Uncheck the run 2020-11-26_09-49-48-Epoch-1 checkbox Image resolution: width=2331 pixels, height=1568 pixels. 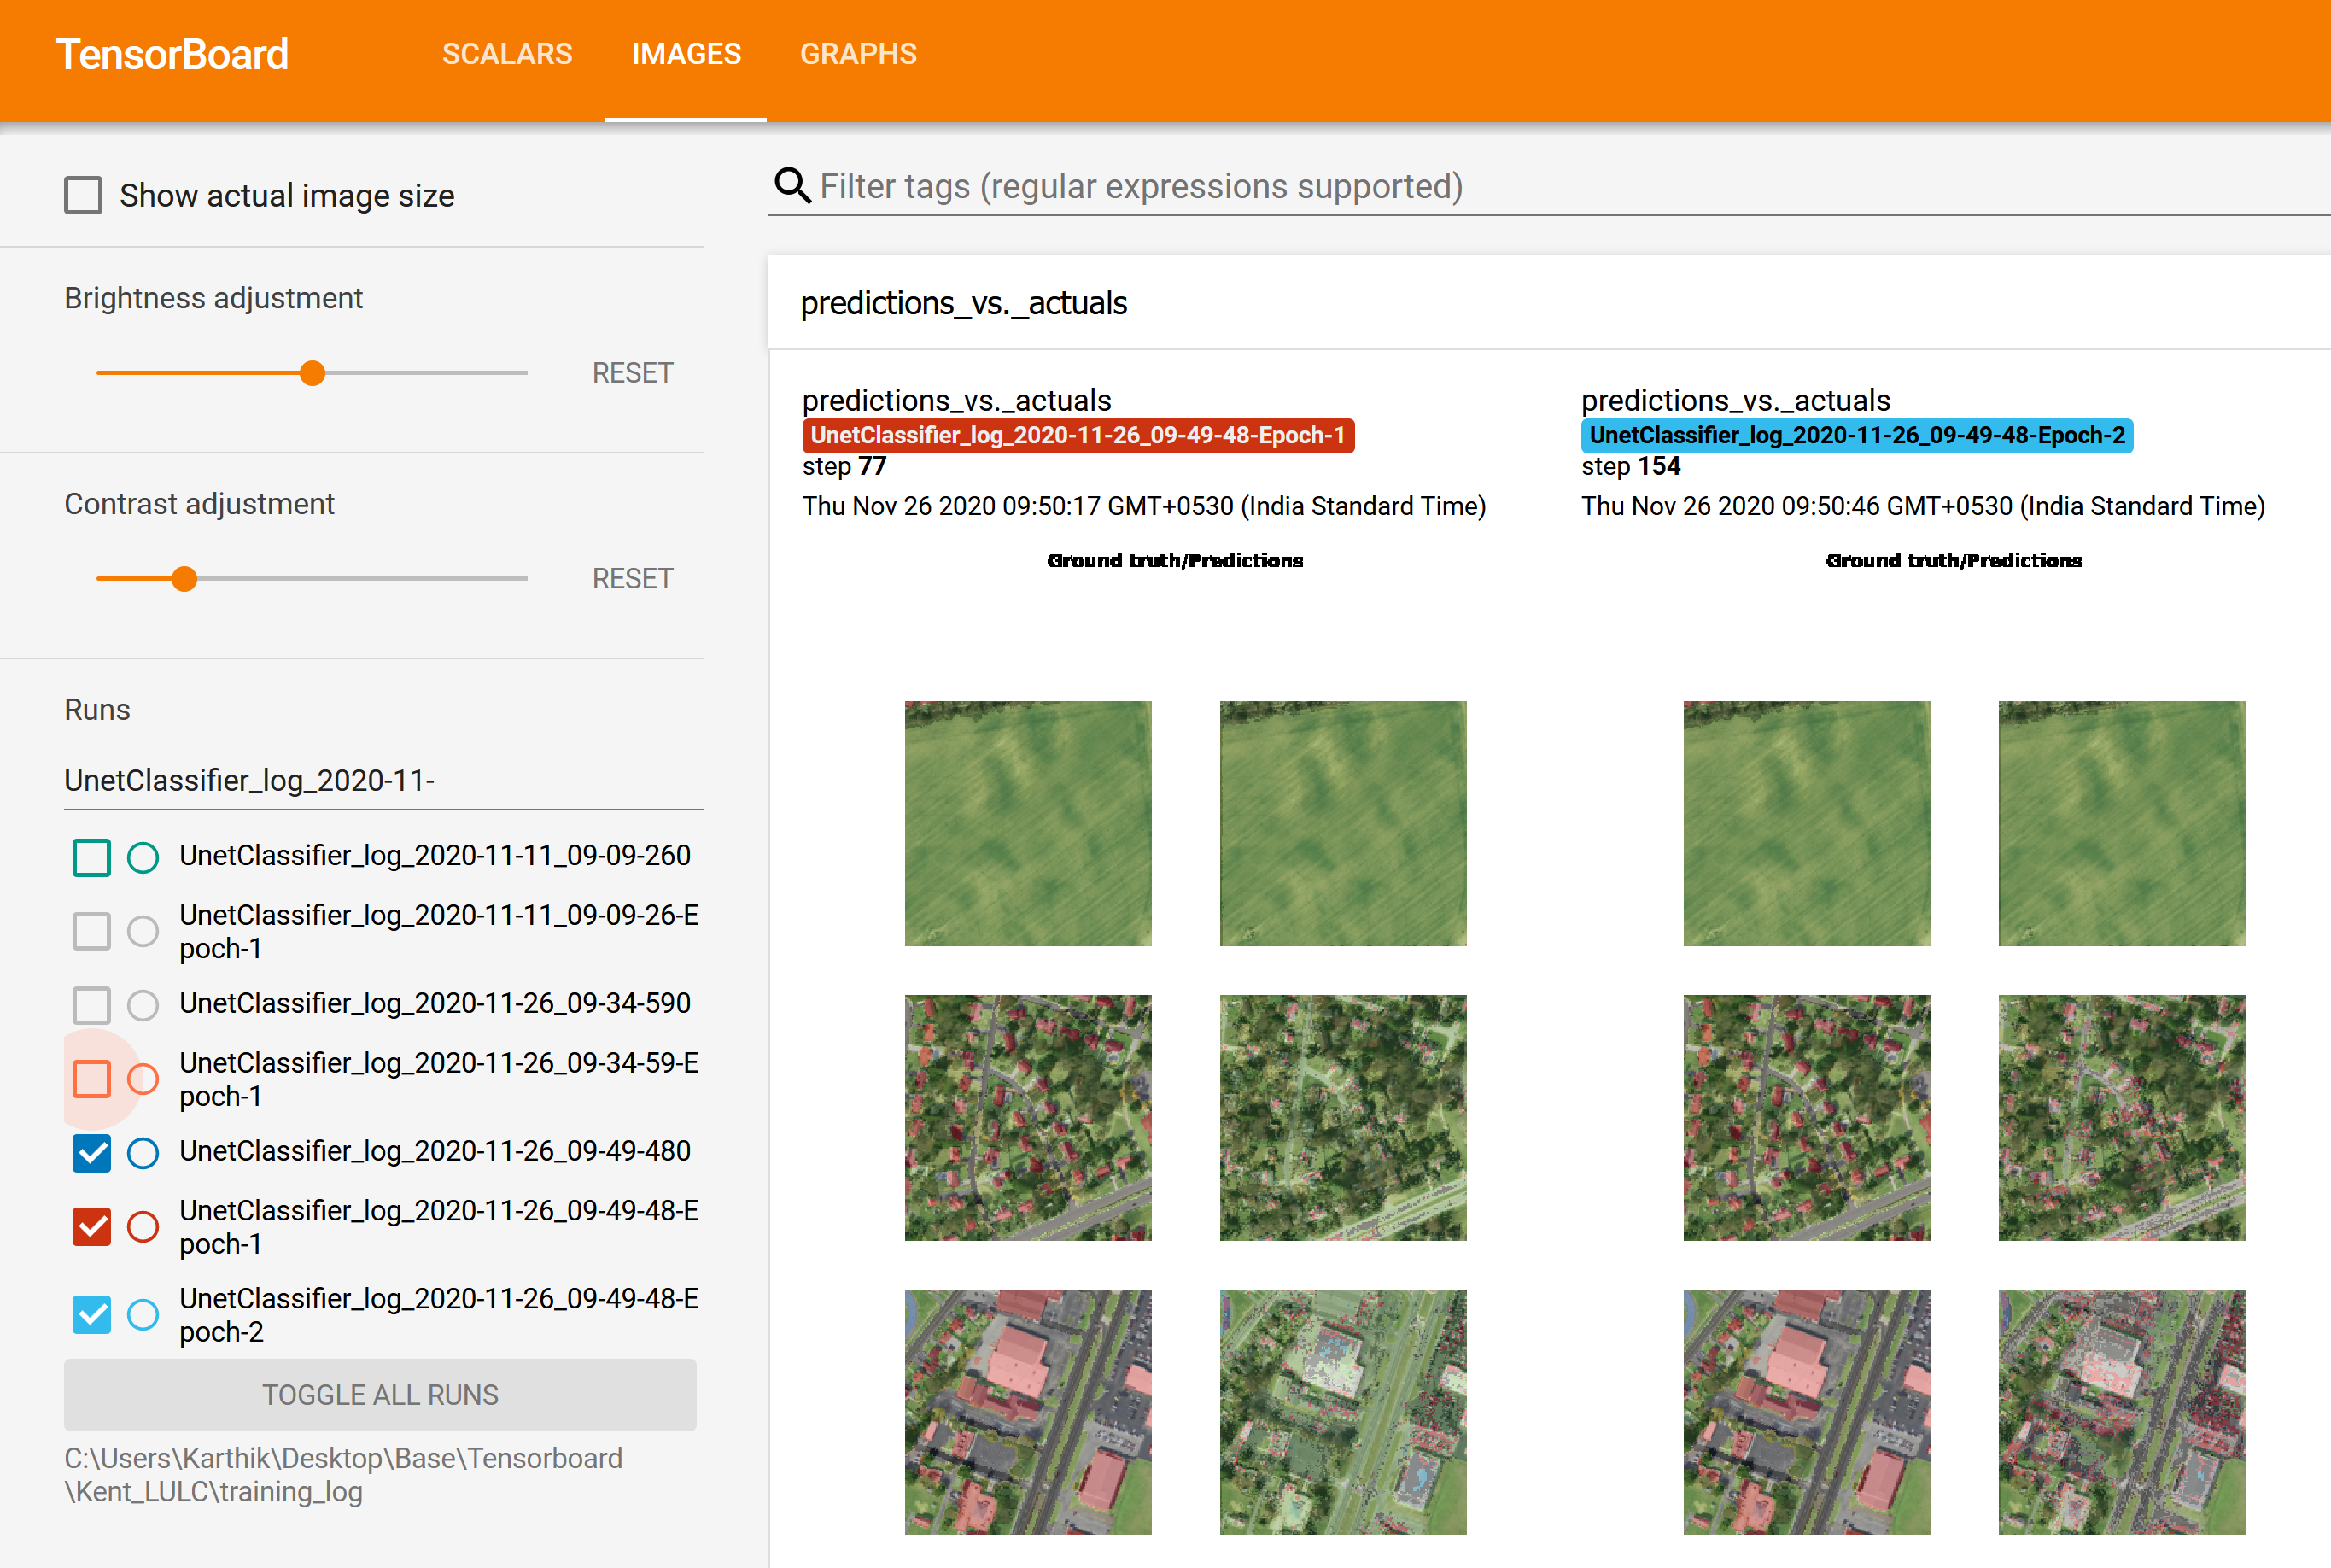[92, 1227]
